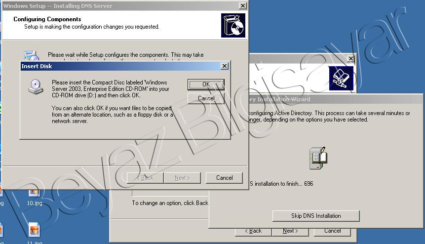The image size is (425, 244).
Task: Cancel the Windows Setup DNS installation
Action: point(224,178)
